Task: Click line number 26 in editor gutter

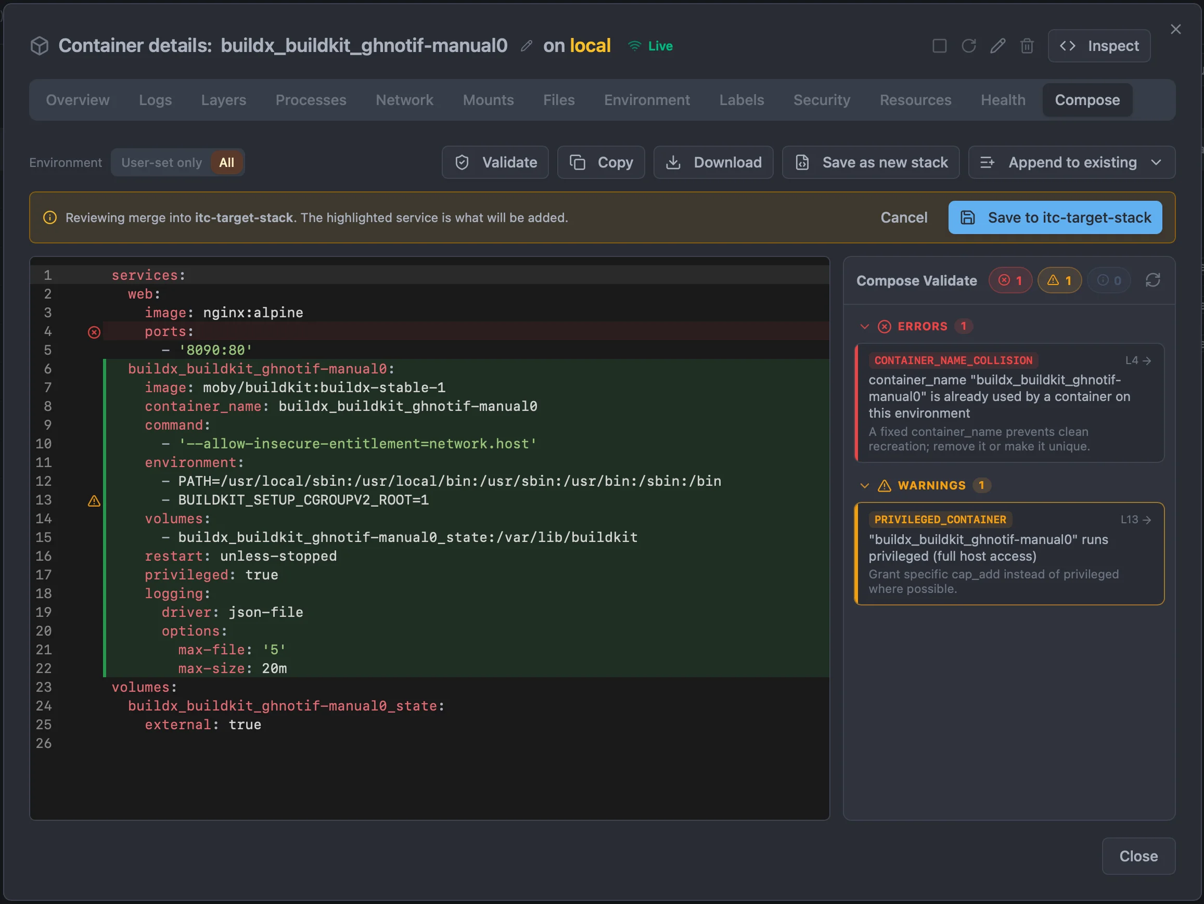Action: pos(44,743)
